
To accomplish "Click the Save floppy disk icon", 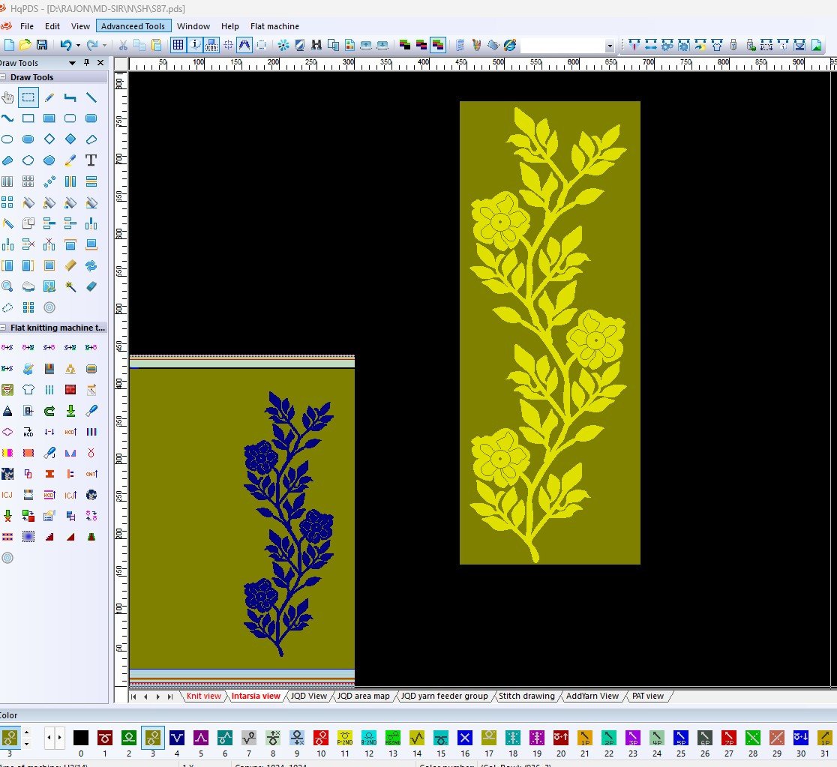I will point(42,46).
